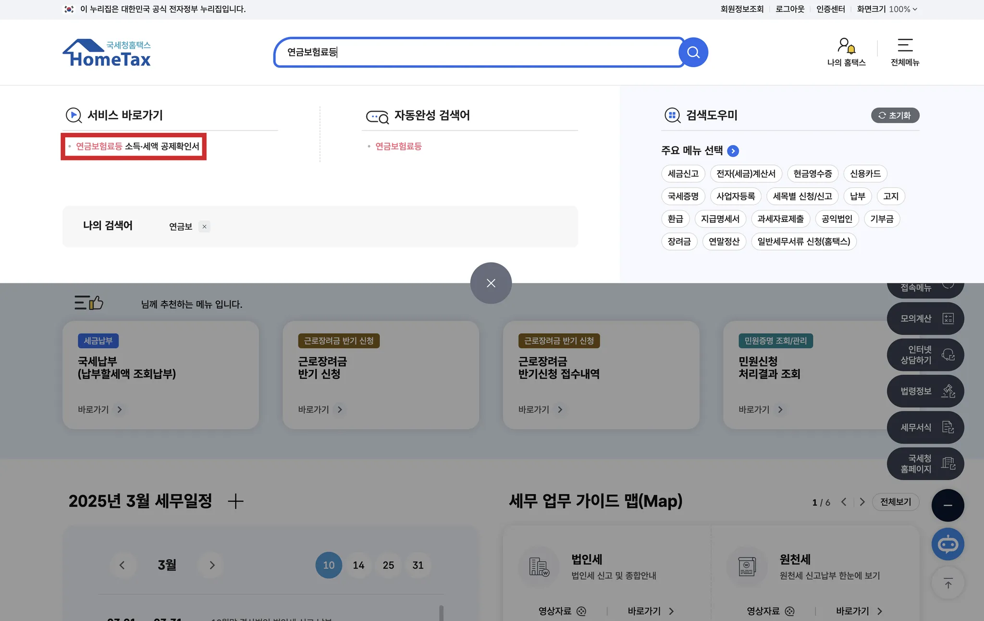The height and width of the screenshot is (621, 984).
Task: Select the 연말정산 menu chip
Action: (724, 242)
